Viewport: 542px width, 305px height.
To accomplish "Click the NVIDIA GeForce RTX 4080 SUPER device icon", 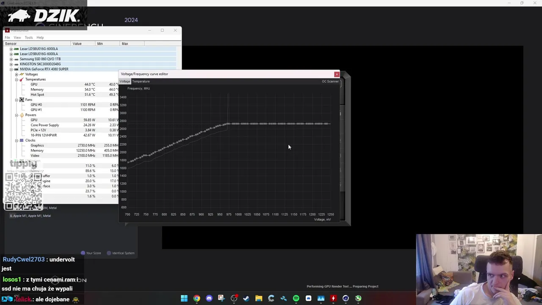I will [16, 69].
